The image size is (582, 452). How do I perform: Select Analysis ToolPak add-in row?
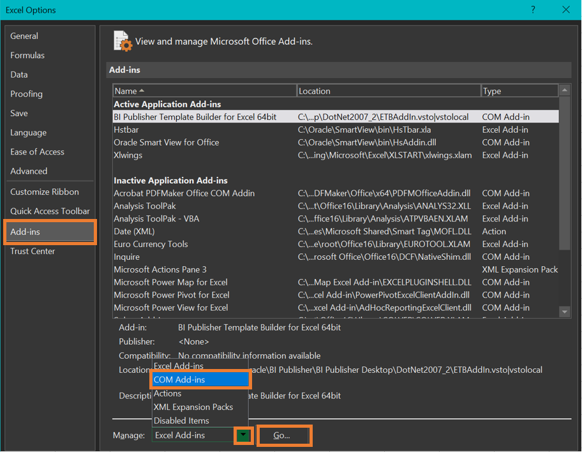point(145,206)
